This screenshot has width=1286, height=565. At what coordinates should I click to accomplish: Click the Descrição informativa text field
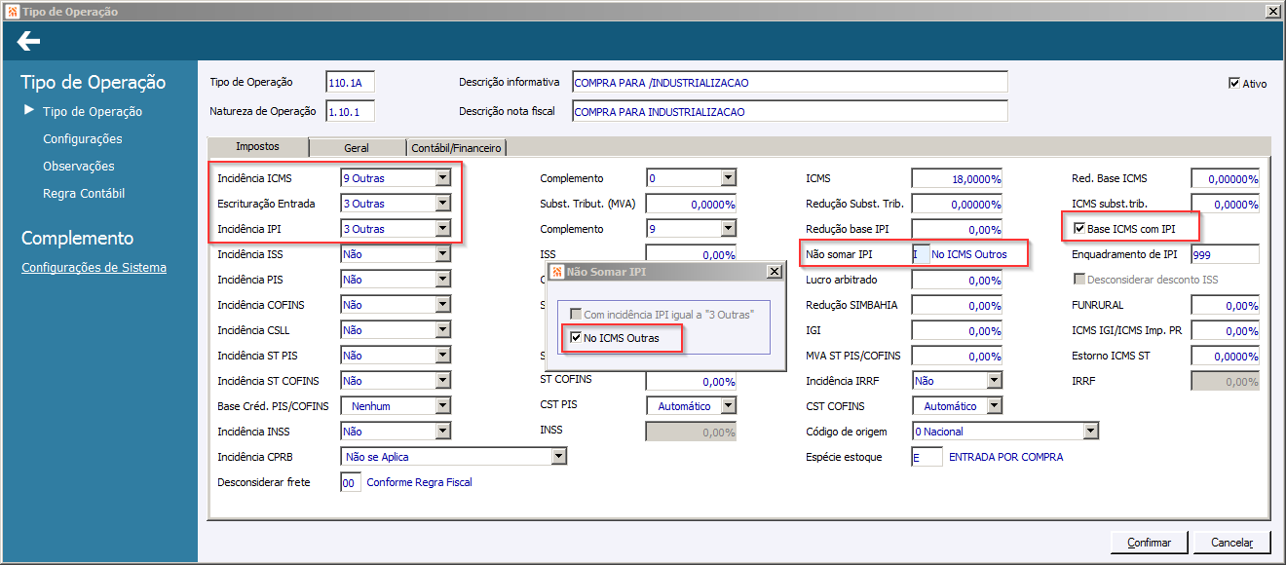coord(789,83)
